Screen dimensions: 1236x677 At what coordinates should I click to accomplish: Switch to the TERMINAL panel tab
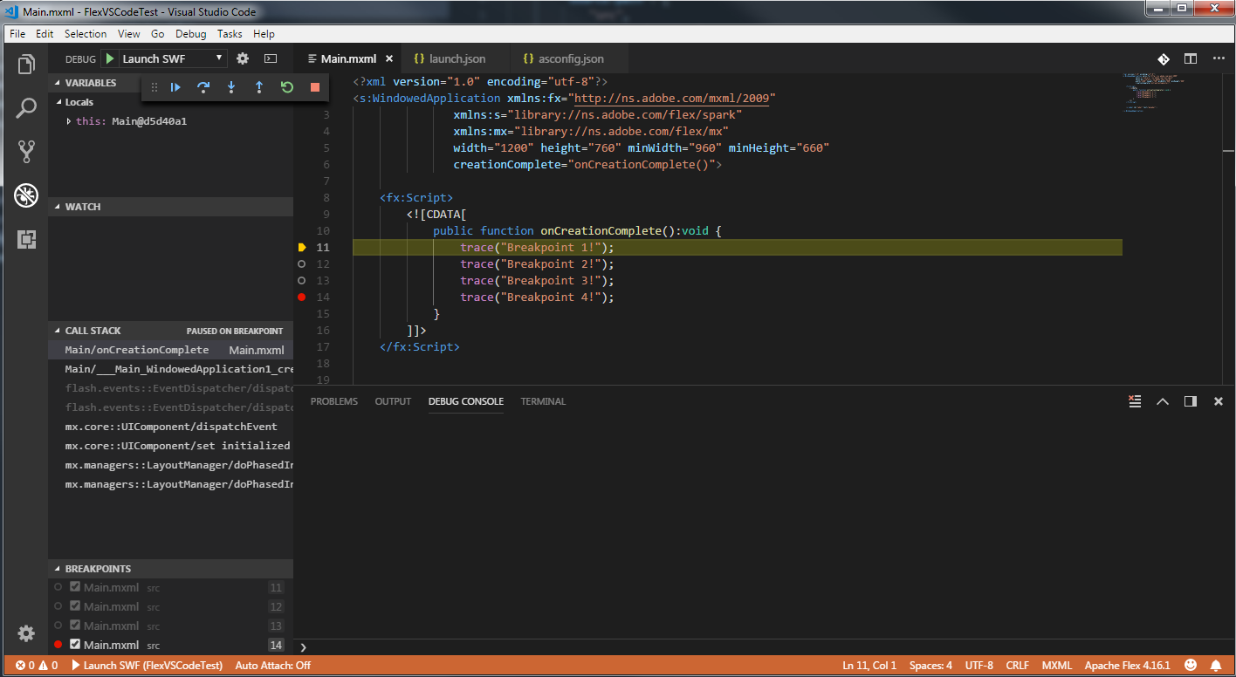click(542, 401)
